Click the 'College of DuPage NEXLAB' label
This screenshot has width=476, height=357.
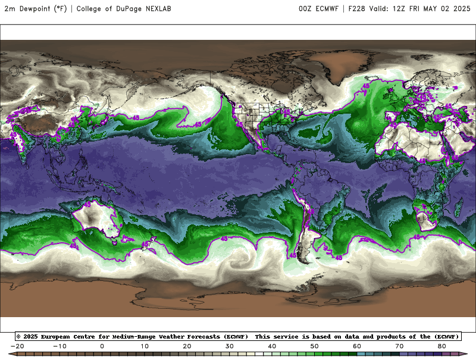pyautogui.click(x=124, y=9)
